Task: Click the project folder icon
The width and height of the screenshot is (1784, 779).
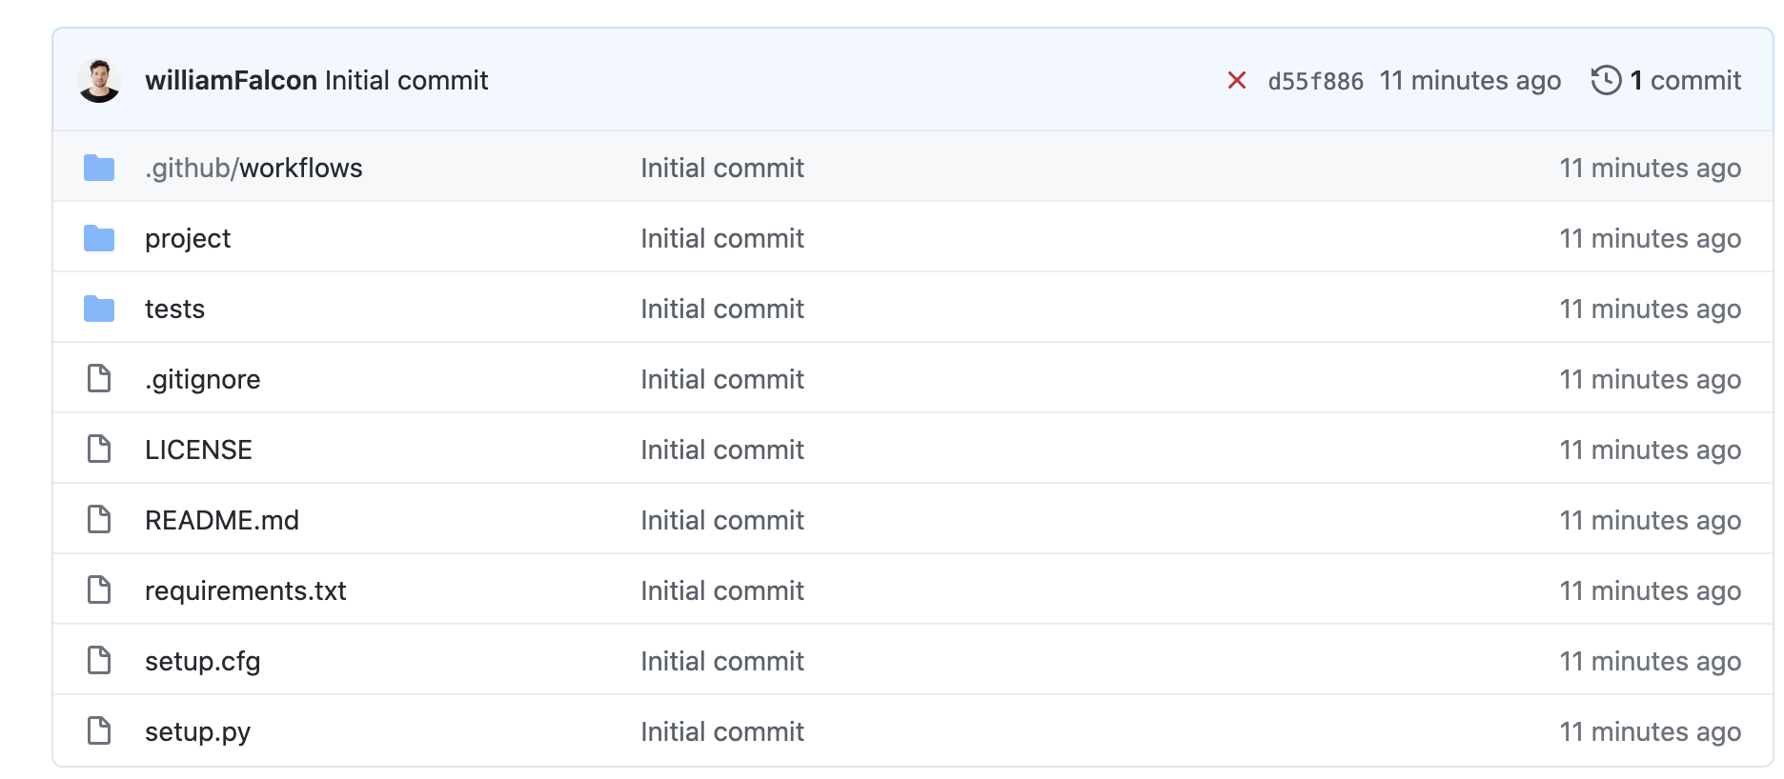Action: coord(99,238)
